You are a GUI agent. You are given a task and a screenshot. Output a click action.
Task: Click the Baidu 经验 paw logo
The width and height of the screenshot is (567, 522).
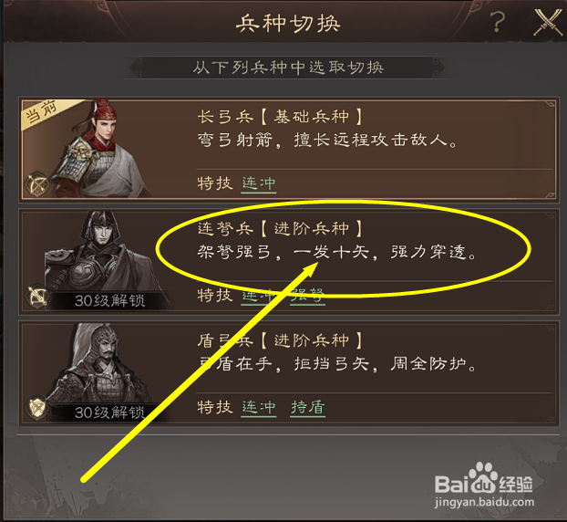pos(483,478)
